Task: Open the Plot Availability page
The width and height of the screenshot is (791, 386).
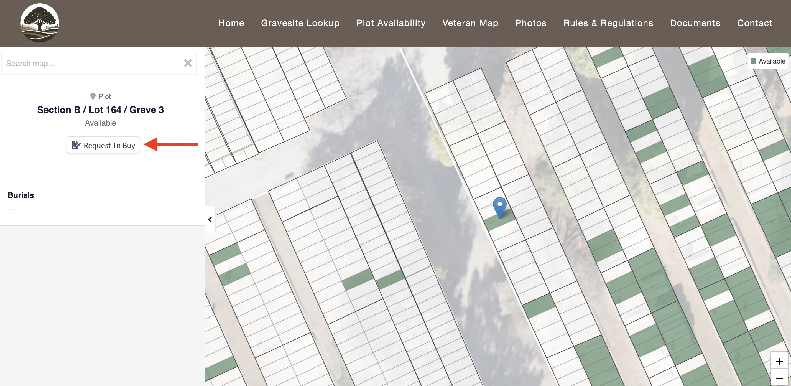Action: click(x=391, y=23)
